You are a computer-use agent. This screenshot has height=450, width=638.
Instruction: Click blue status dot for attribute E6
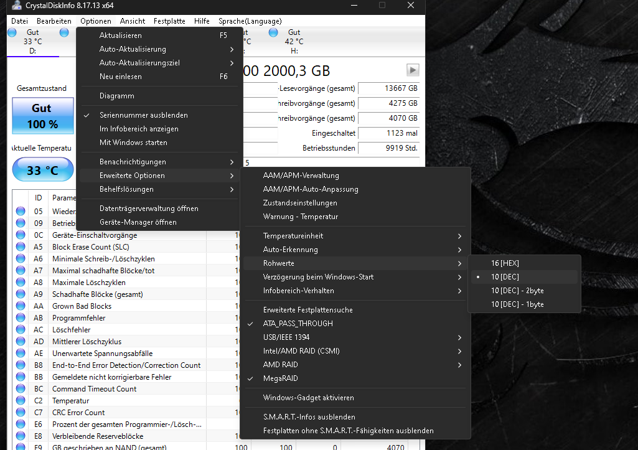coord(21,424)
